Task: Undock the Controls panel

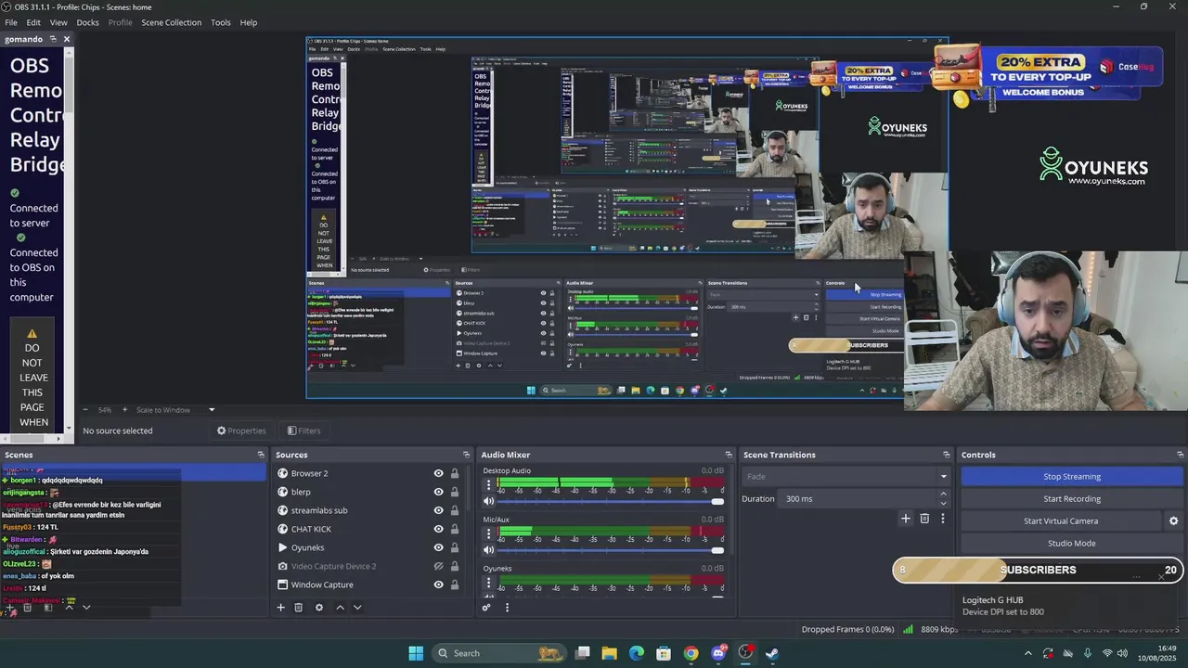Action: tap(1180, 455)
